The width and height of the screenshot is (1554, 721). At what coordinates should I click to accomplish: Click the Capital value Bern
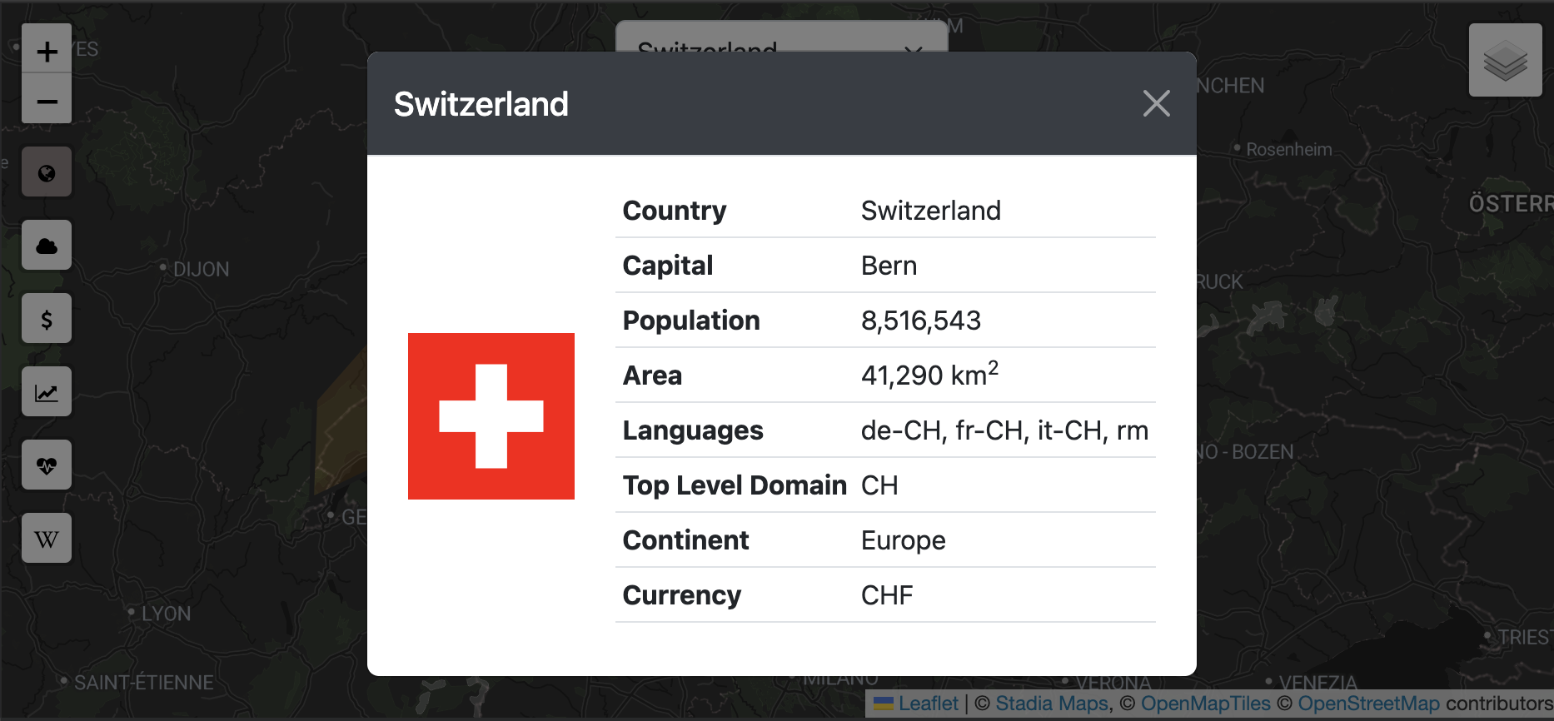[889, 266]
